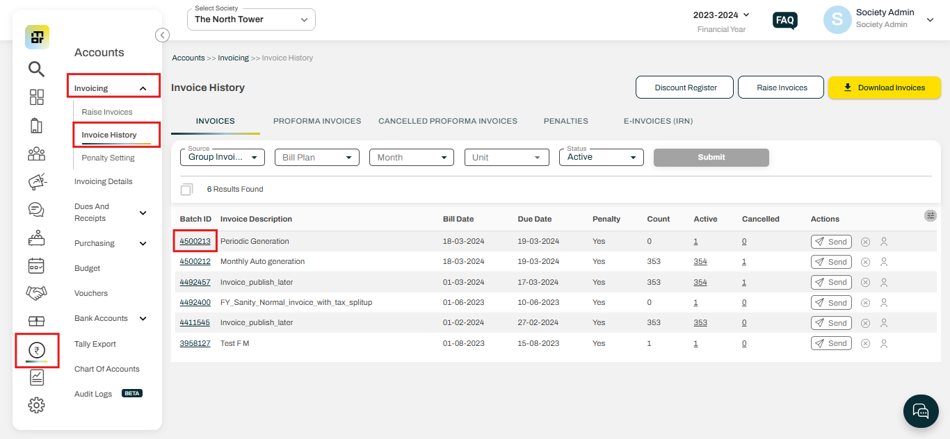Image resolution: width=950 pixels, height=439 pixels.
Task: Click the user icon beside Send for batch 3958127
Action: [x=884, y=342]
